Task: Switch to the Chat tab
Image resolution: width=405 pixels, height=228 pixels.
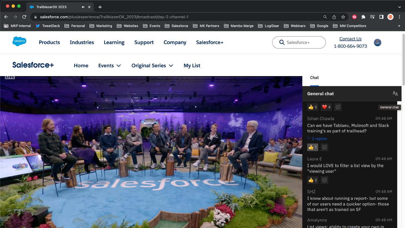Action: [x=314, y=77]
